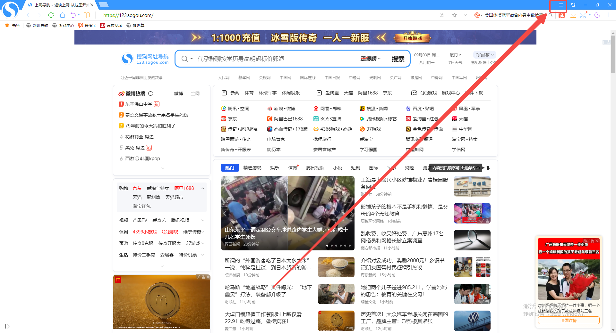Screen dimensions: 616x333
Task: Reload the page with refresh icon
Action: click(51, 15)
